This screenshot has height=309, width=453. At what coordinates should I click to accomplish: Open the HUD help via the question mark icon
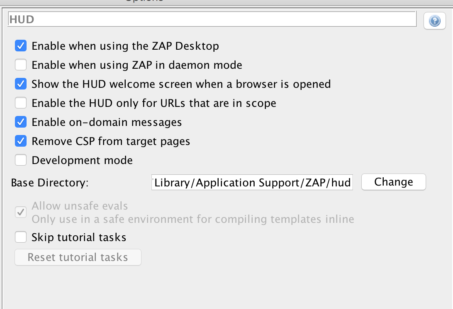click(434, 21)
